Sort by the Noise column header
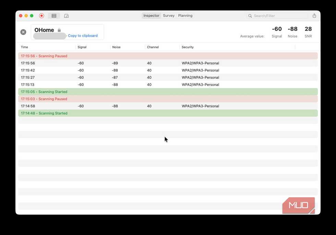This screenshot has width=336, height=235. click(116, 47)
